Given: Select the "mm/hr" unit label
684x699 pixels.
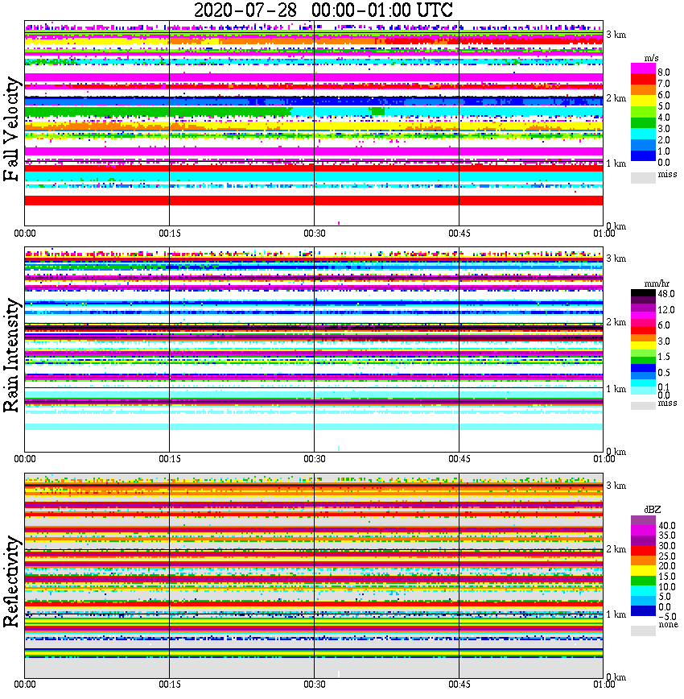Looking at the screenshot, I should (x=657, y=283).
